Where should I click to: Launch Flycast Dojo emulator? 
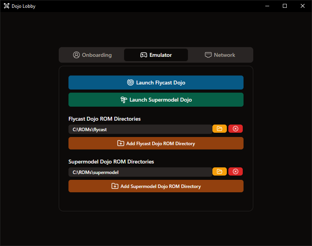coord(156,83)
